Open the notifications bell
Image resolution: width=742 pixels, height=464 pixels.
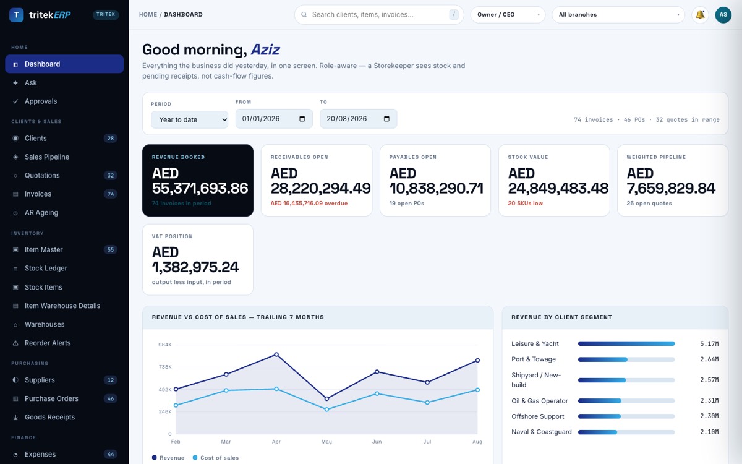(700, 15)
